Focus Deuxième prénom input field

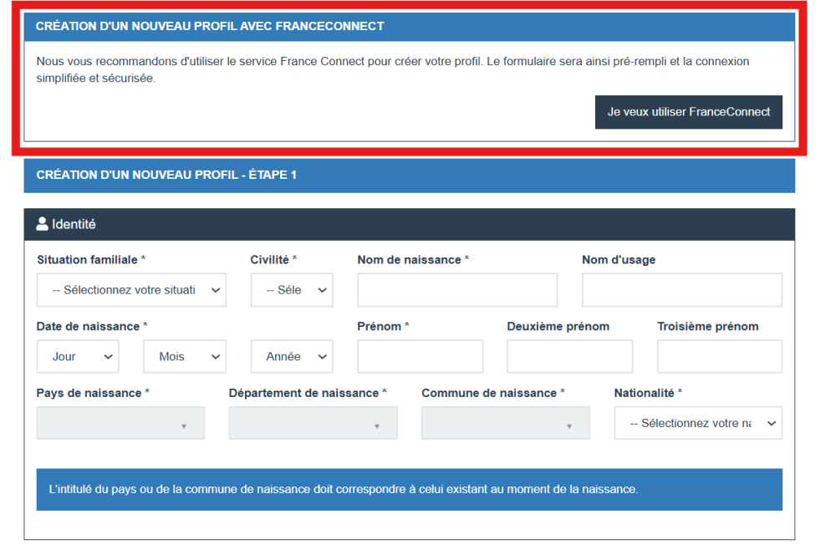tap(569, 356)
